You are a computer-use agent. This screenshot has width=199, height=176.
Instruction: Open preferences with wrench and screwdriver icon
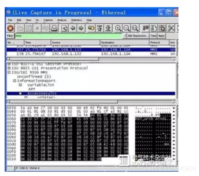171,28
